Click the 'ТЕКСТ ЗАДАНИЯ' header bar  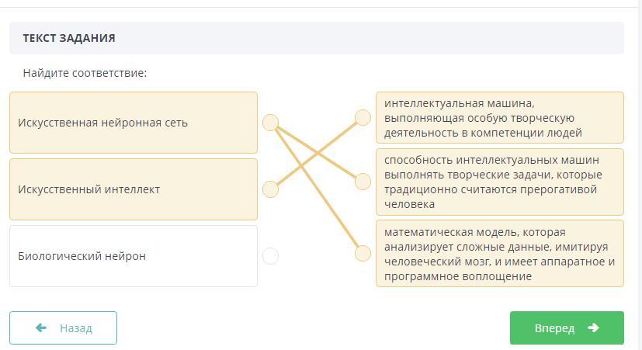(x=316, y=38)
